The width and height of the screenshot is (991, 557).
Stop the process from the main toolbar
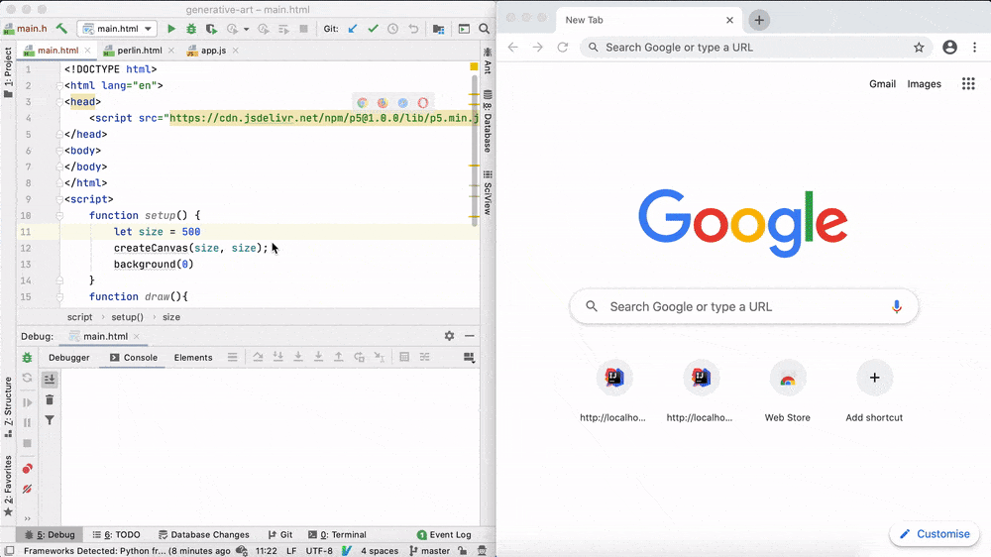coord(303,29)
